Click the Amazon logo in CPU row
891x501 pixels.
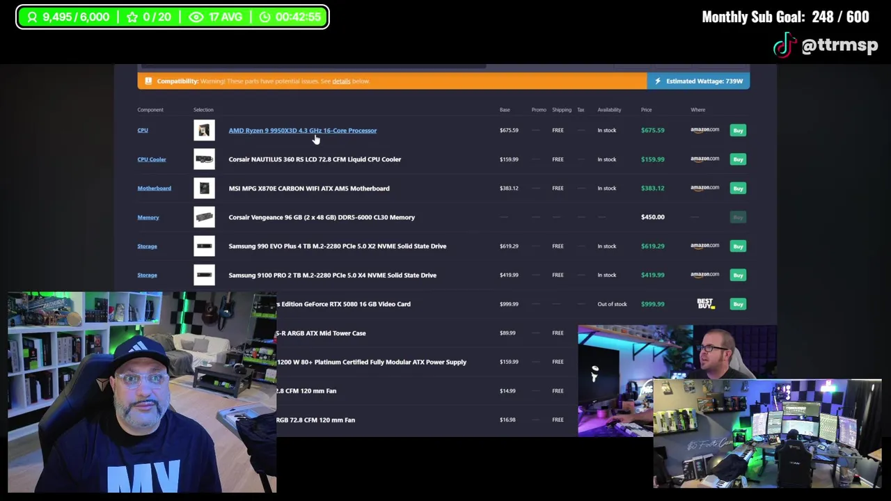pos(704,130)
